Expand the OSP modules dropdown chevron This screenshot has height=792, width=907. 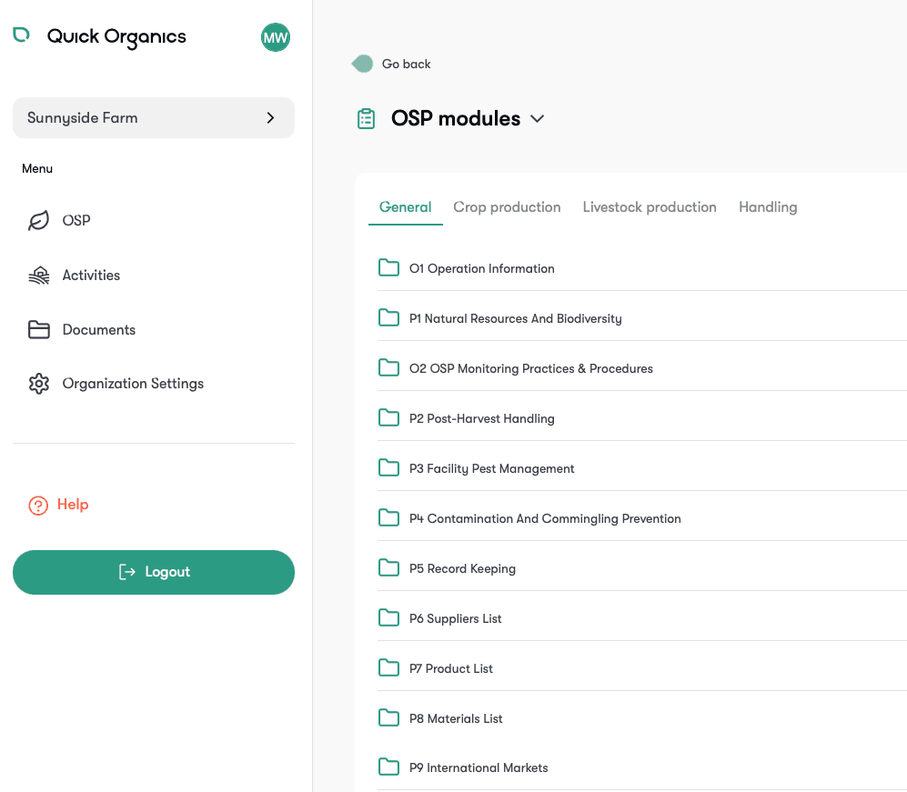tap(537, 119)
